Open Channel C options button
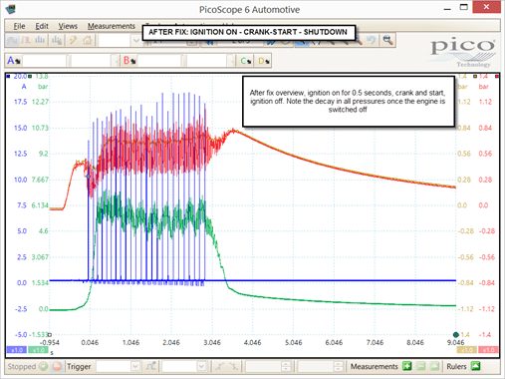The width and height of the screenshot is (505, 379). (x=246, y=61)
